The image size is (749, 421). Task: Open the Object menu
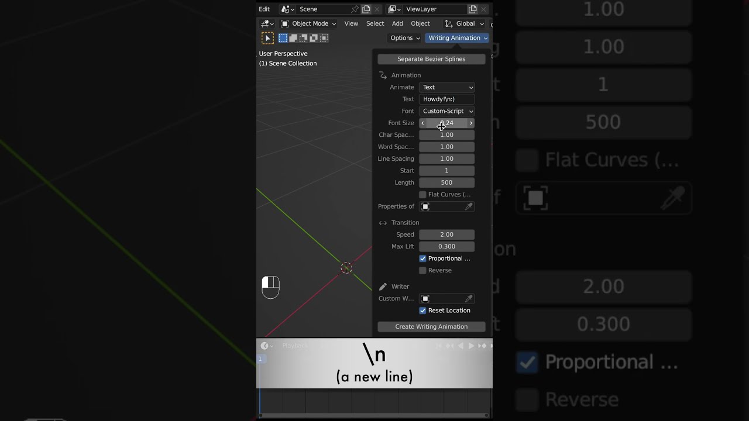pyautogui.click(x=420, y=23)
